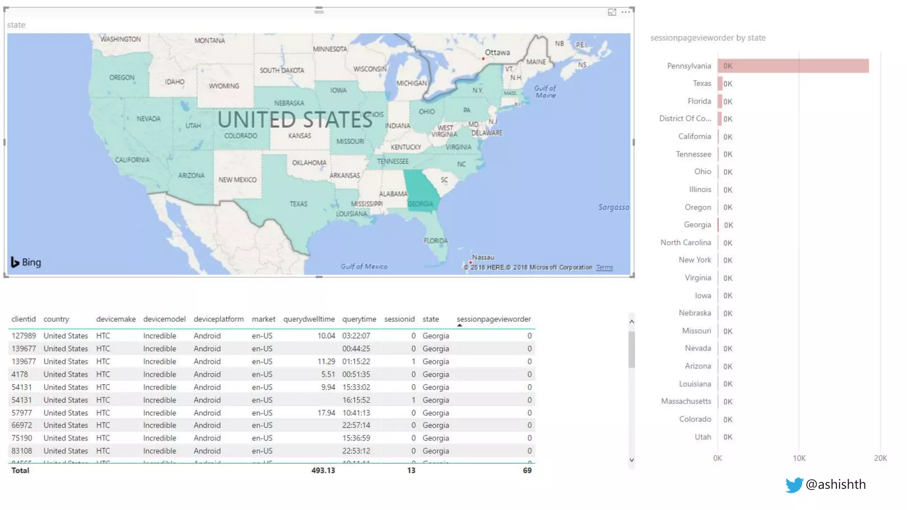Sort table by the querytime column header
The image size is (907, 510).
(359, 319)
